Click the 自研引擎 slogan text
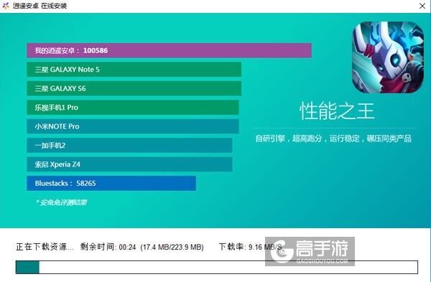The width and height of the screenshot is (431, 282). [333, 138]
